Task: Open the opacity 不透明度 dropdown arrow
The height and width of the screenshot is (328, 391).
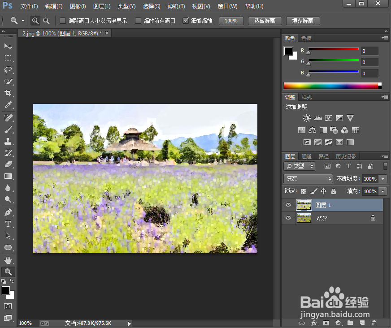Action: [x=383, y=179]
